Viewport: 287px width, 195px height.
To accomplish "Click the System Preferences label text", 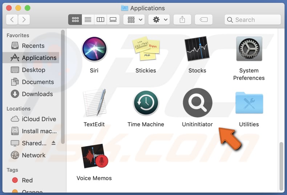I will pos(249,74).
